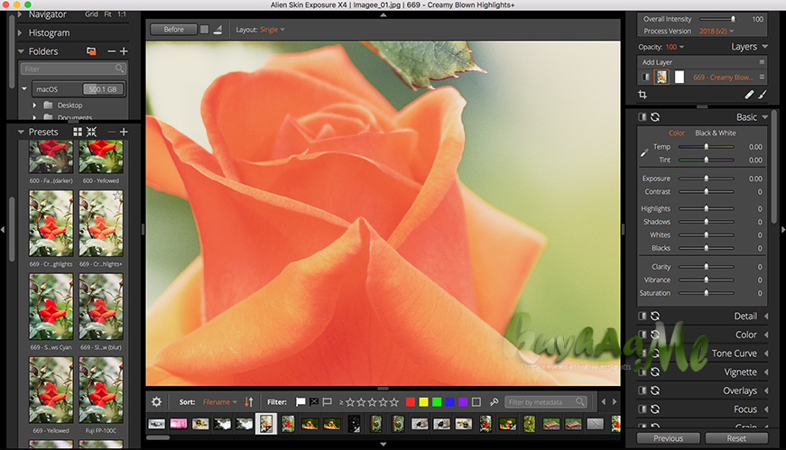Viewport: 786px width, 450px height.
Task: Toggle Detail panel on/off switch
Action: click(643, 317)
